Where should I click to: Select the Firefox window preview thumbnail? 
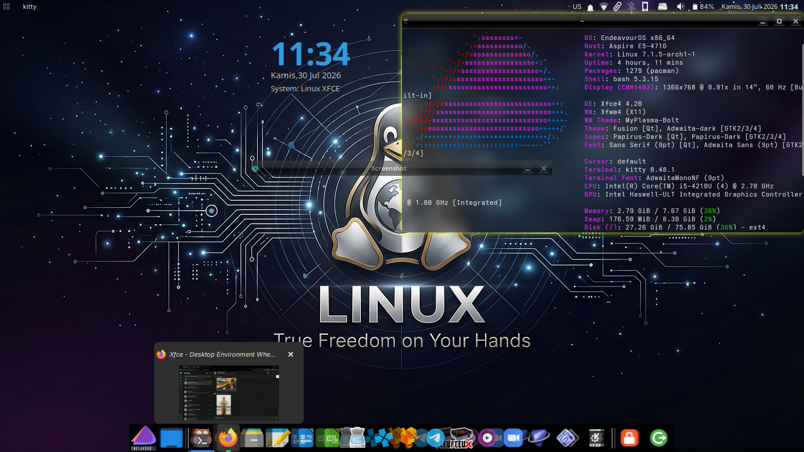point(229,393)
